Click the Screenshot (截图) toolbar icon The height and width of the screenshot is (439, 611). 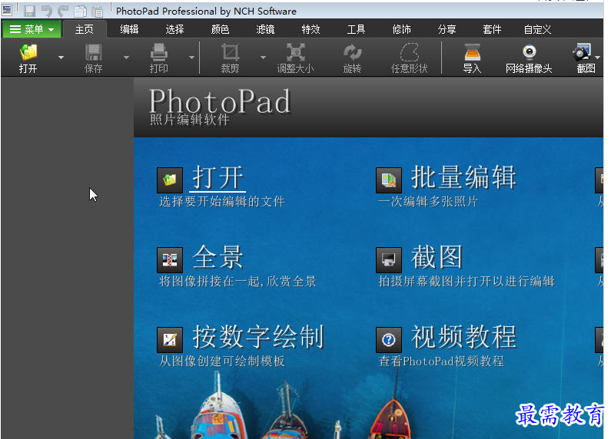click(x=582, y=52)
